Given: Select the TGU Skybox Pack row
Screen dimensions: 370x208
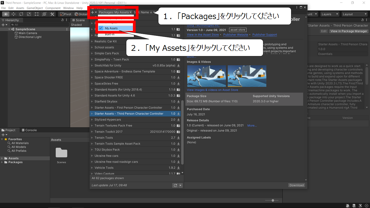Looking at the screenshot, I should 135,150.
